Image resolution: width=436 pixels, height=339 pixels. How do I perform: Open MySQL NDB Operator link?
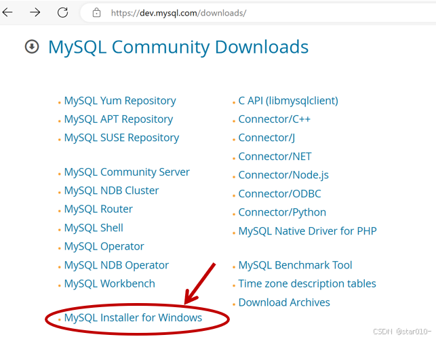(117, 265)
